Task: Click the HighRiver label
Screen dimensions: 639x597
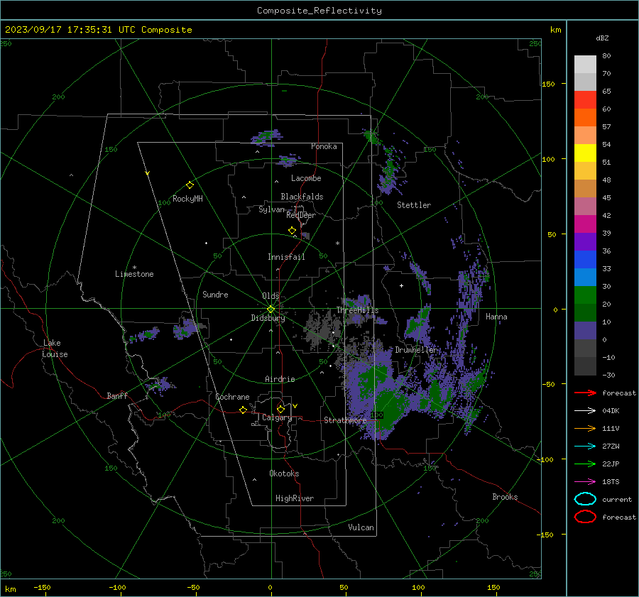Action: 295,498
